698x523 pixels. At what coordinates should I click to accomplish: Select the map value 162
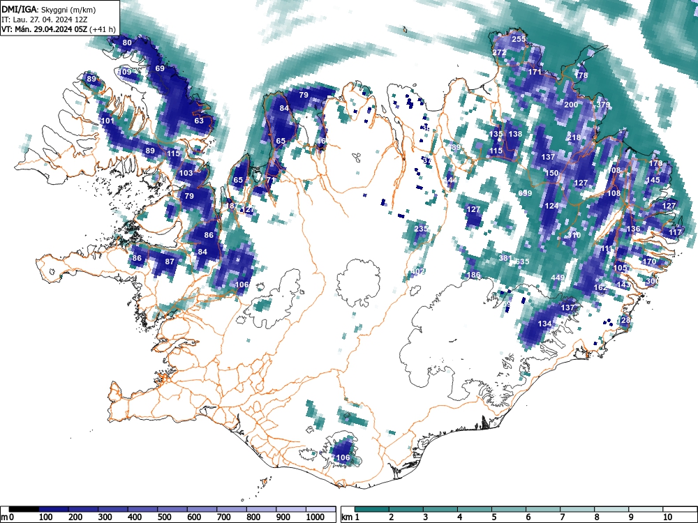tap(600, 288)
